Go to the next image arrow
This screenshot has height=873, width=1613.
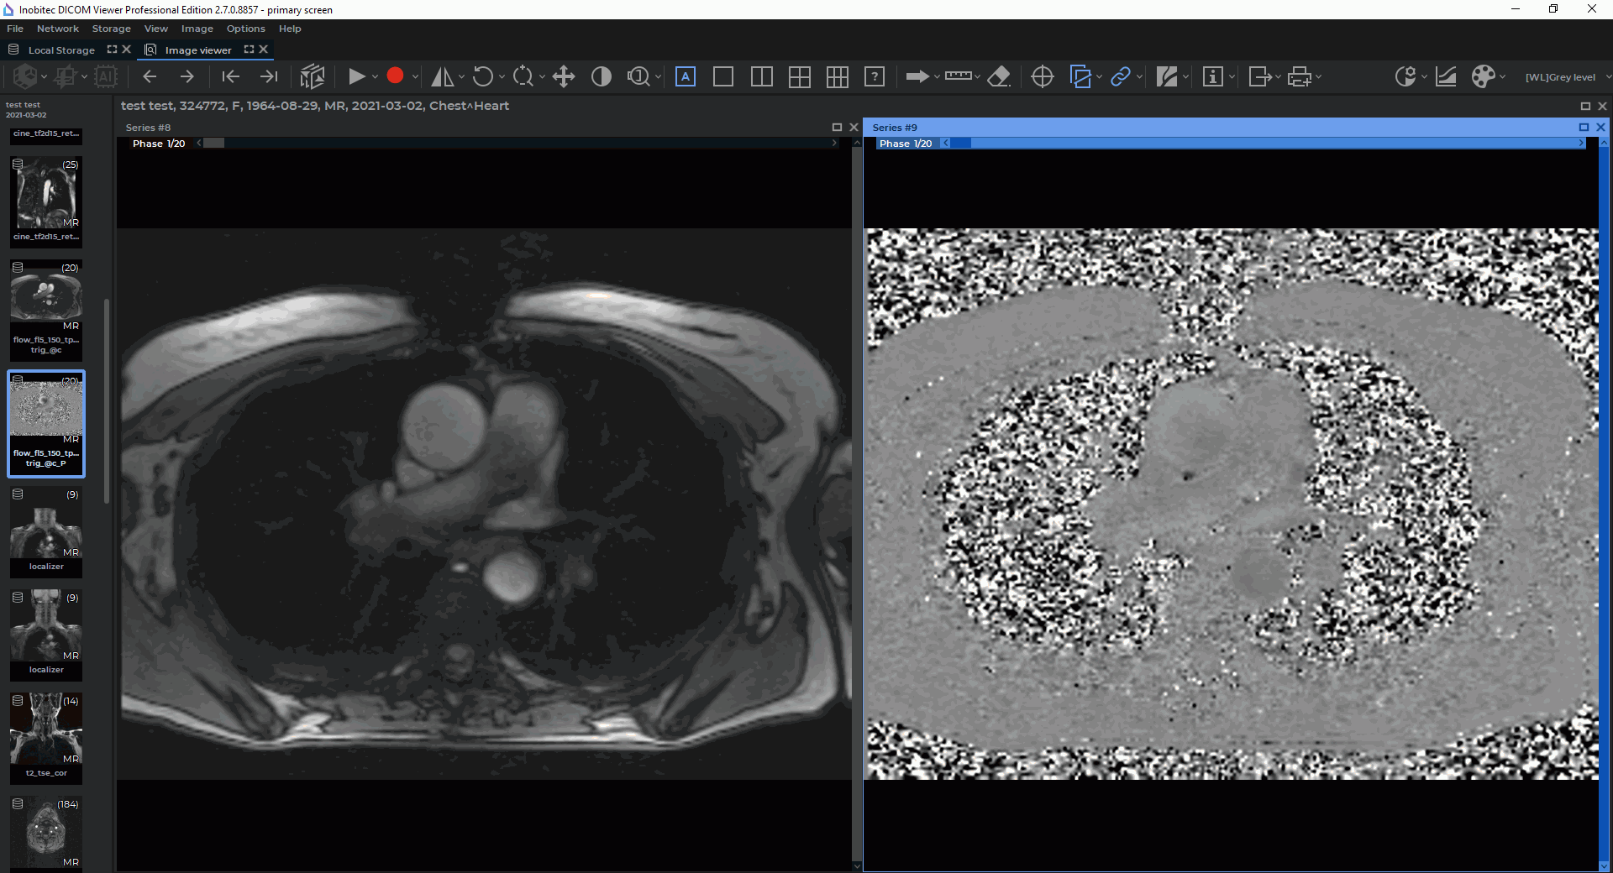tap(187, 76)
